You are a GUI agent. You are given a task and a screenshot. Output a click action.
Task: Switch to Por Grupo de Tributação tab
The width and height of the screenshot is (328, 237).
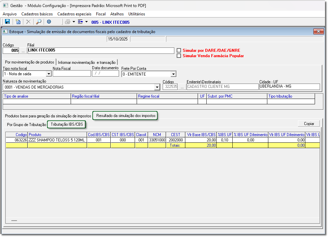tap(26, 125)
